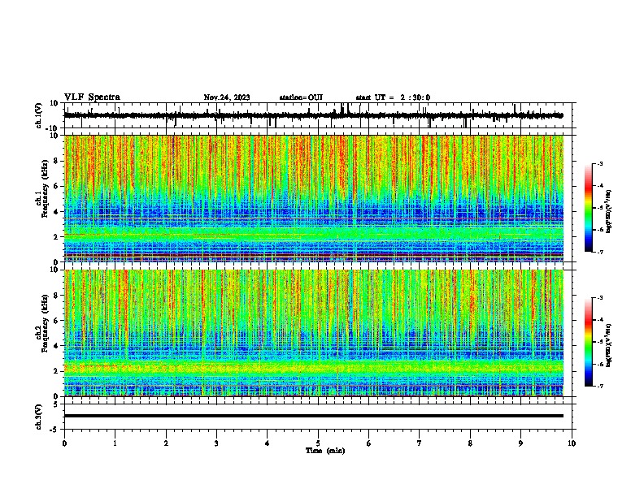Screen dimensions: 644x497
Task: Click the "VLF Spectra" plot title
Action: [x=92, y=97]
